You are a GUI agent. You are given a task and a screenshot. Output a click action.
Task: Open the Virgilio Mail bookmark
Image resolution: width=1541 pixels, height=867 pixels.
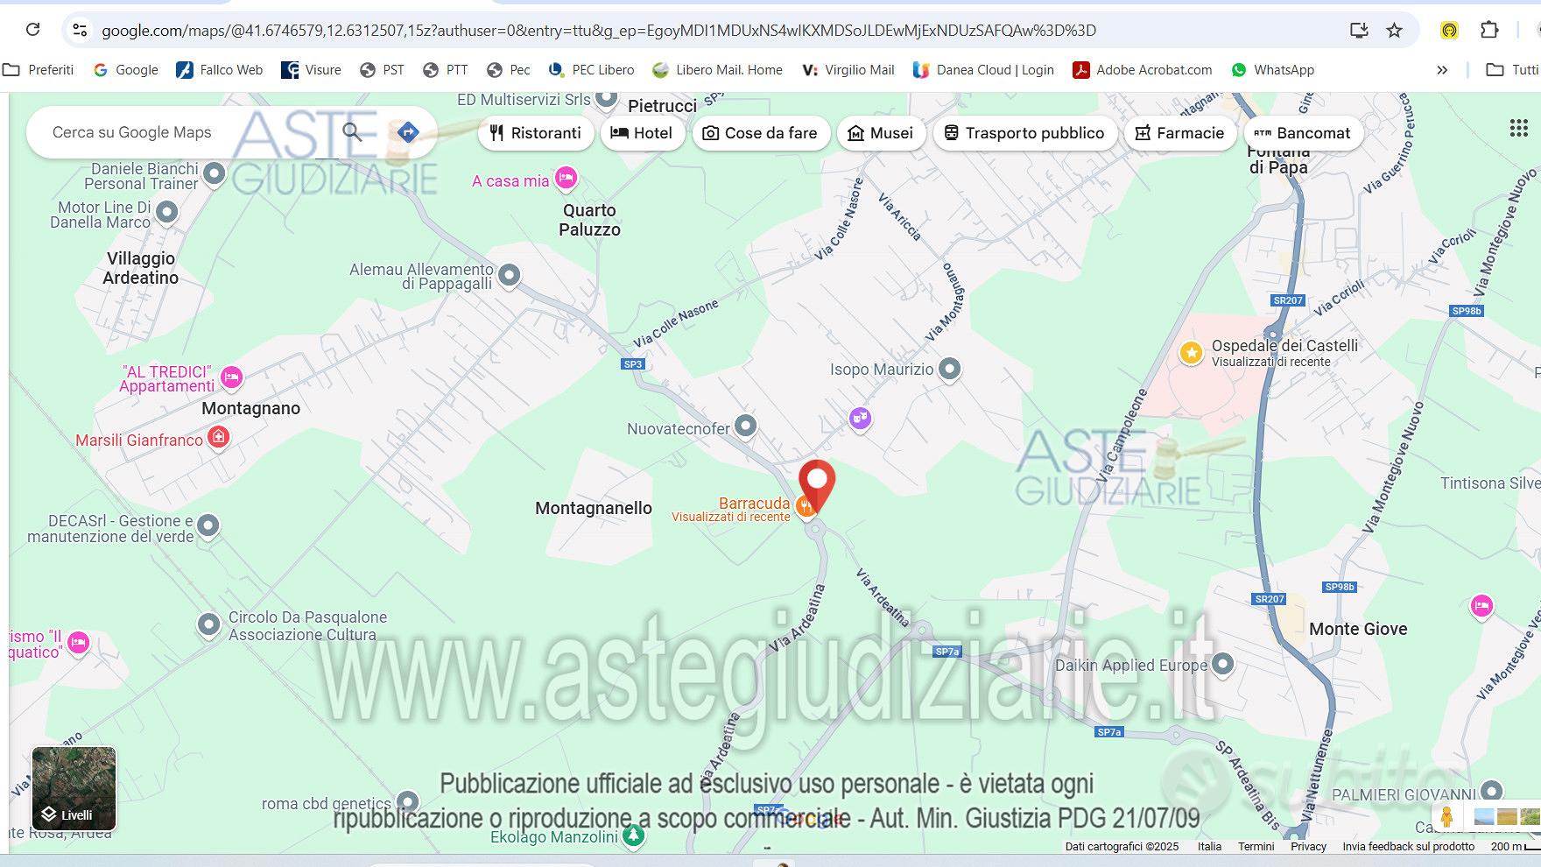click(848, 70)
